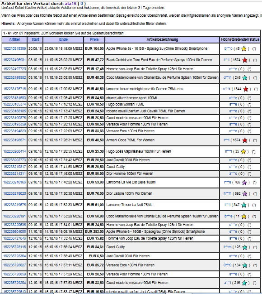Select price EUR 104,00

tap(94, 48)
